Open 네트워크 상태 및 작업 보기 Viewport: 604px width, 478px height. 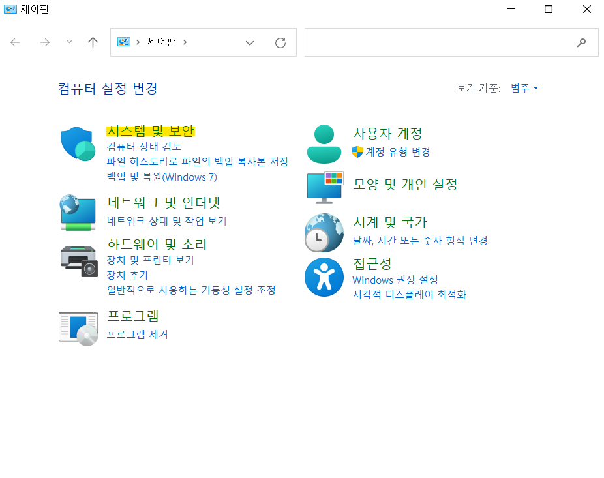tap(166, 220)
